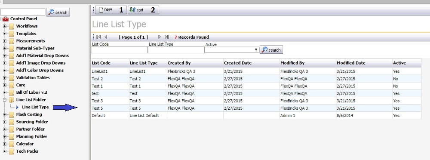The image size is (430, 160).
Task: Click the sidebar search text box
Action: click(23, 12)
